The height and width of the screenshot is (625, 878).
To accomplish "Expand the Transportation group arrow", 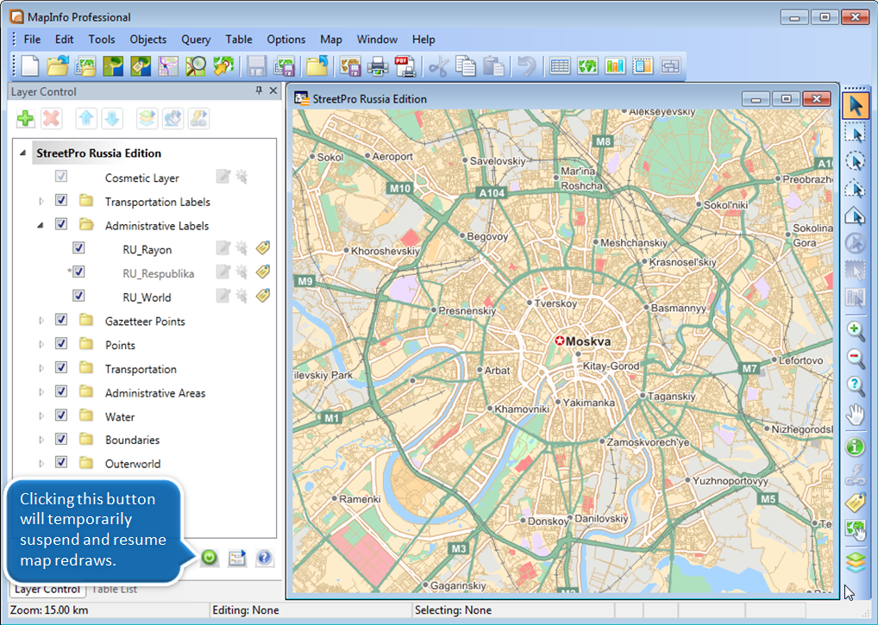I will click(x=41, y=368).
